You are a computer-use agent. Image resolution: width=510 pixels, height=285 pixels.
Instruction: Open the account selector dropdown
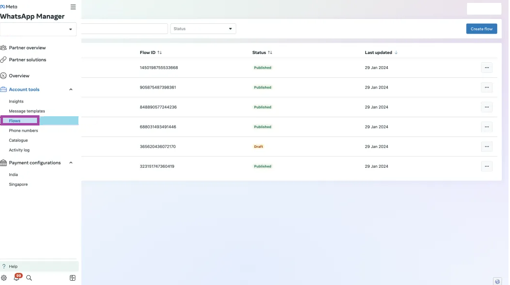(39, 29)
